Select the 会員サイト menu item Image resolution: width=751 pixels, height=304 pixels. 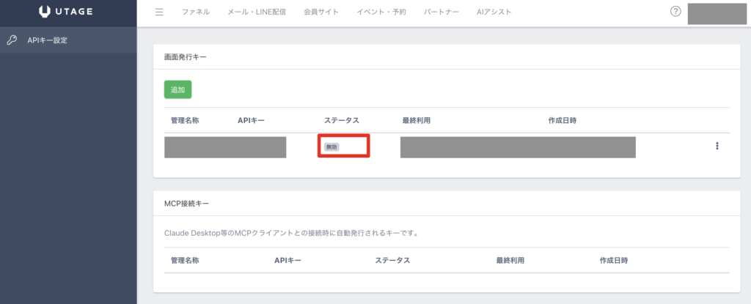320,12
